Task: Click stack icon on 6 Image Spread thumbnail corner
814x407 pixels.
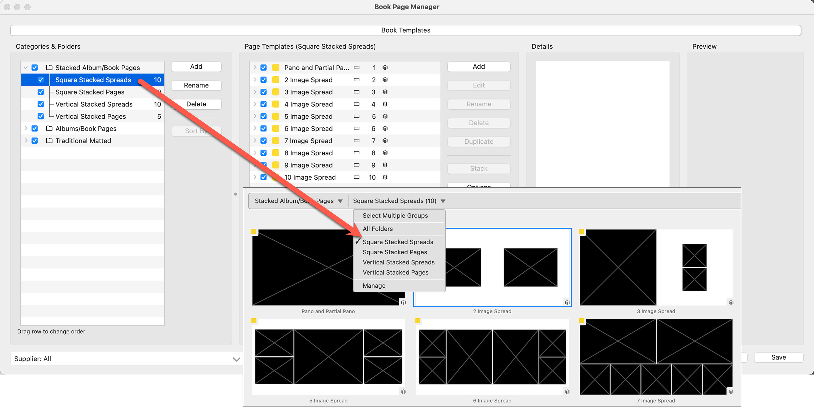Action: point(567,392)
